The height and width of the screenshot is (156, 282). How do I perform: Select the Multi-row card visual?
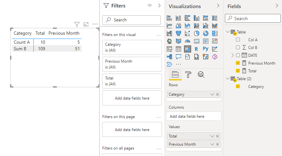tap(205, 41)
